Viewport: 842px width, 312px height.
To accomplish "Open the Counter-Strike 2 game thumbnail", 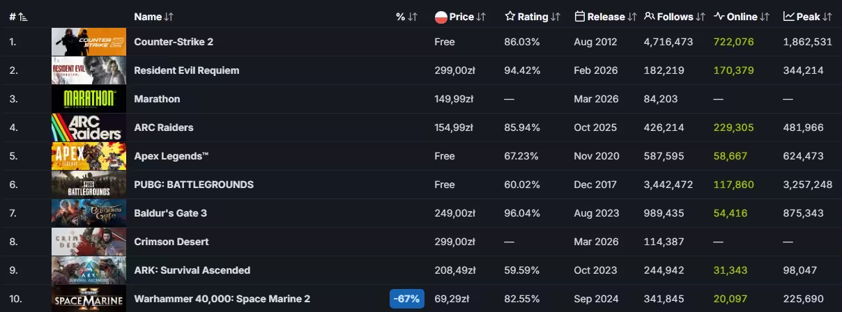I will (x=89, y=42).
